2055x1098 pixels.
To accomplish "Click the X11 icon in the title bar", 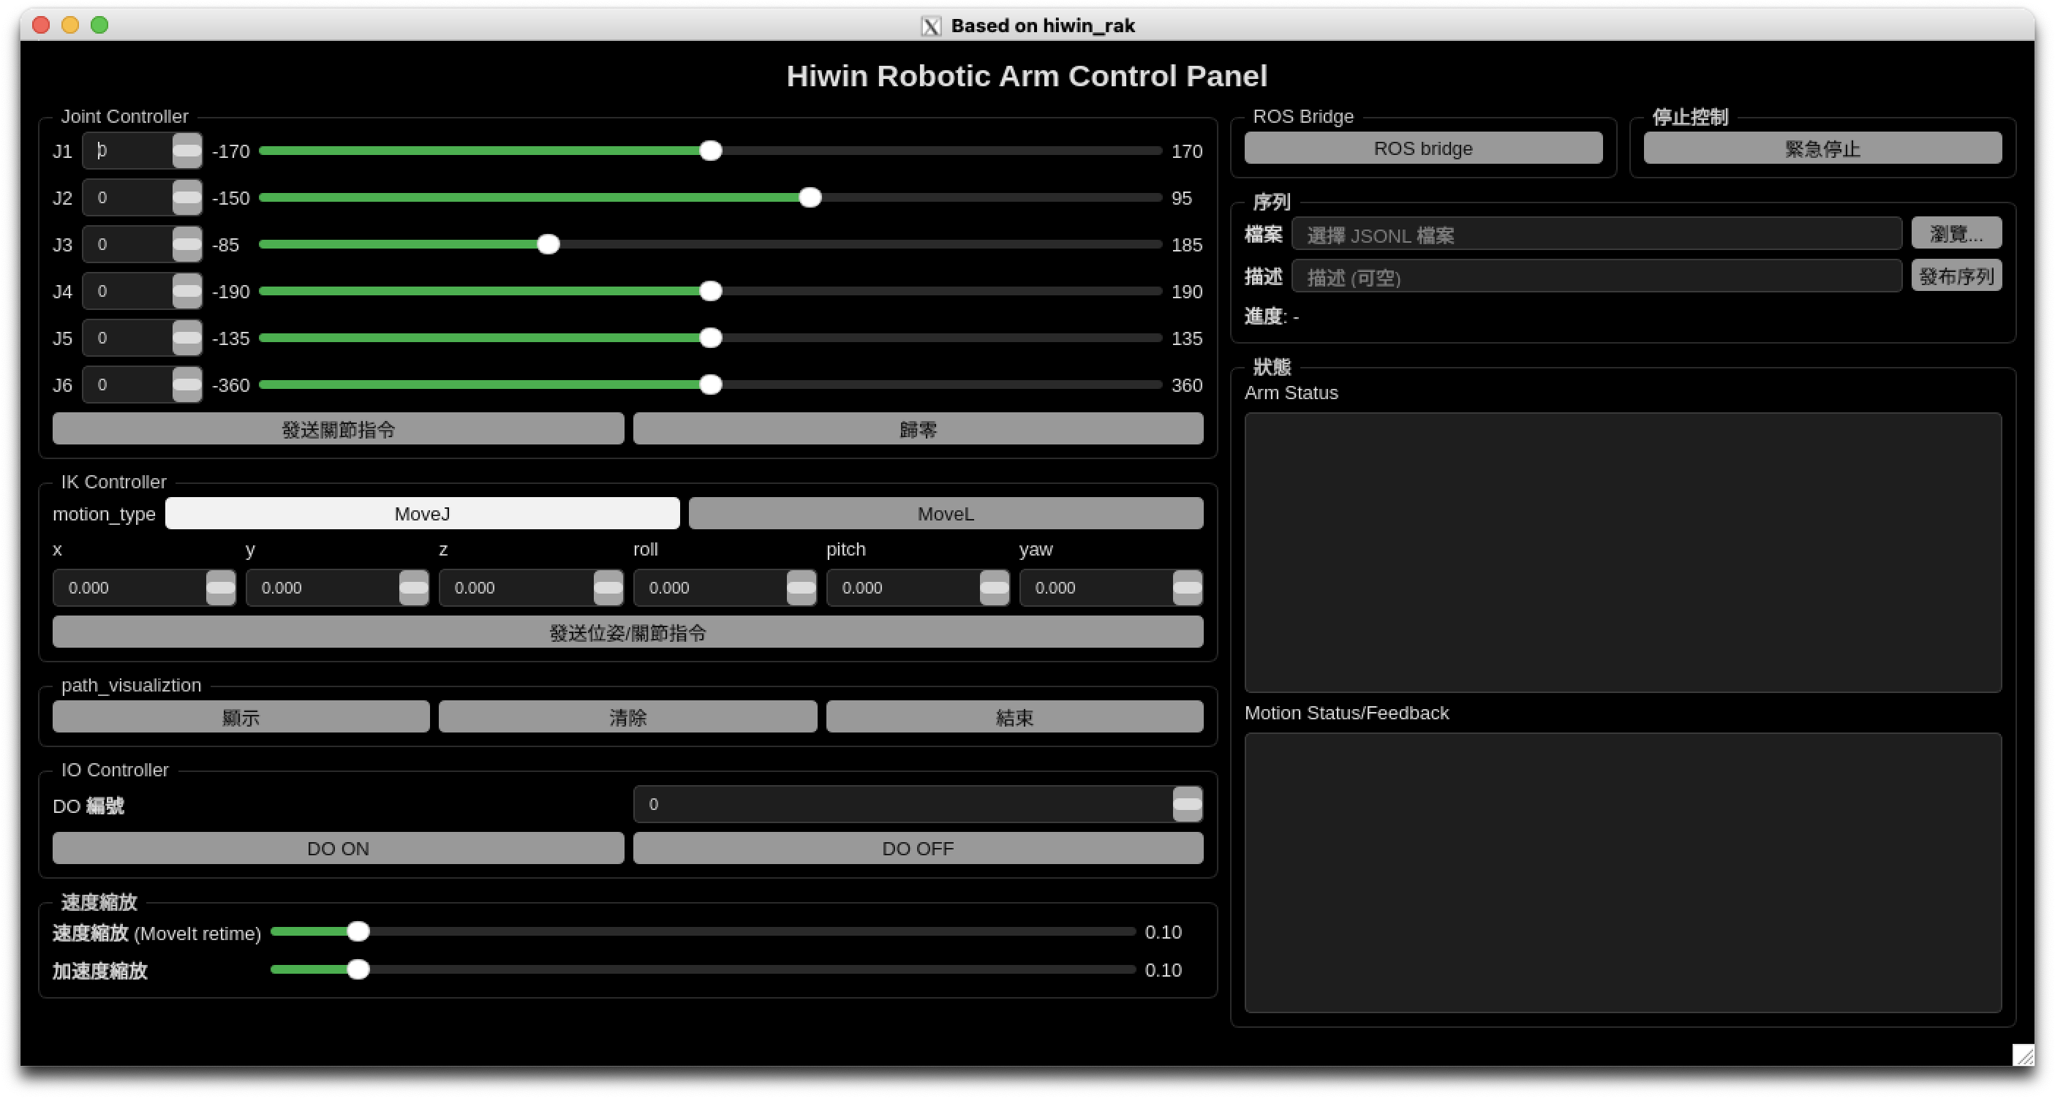I will point(931,26).
